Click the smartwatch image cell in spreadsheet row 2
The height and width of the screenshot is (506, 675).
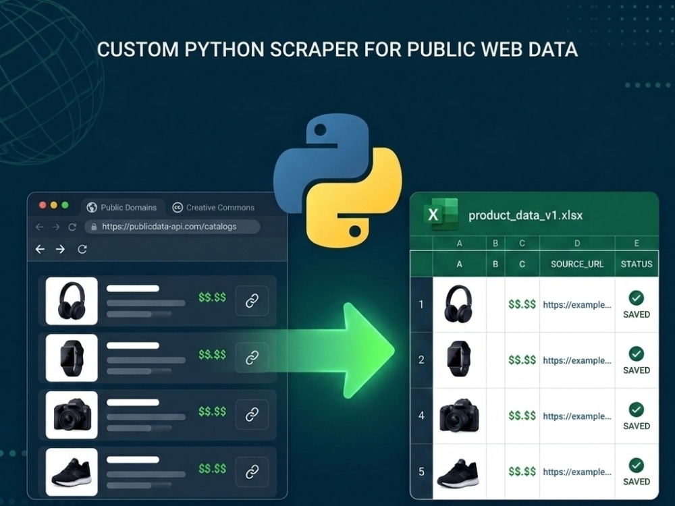point(459,360)
